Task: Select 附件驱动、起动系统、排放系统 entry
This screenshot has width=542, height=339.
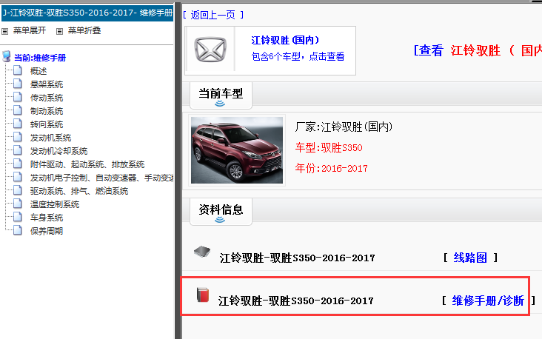Action: click(87, 164)
